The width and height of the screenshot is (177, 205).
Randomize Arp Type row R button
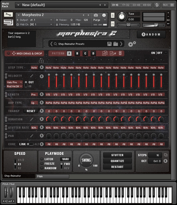point(42,102)
